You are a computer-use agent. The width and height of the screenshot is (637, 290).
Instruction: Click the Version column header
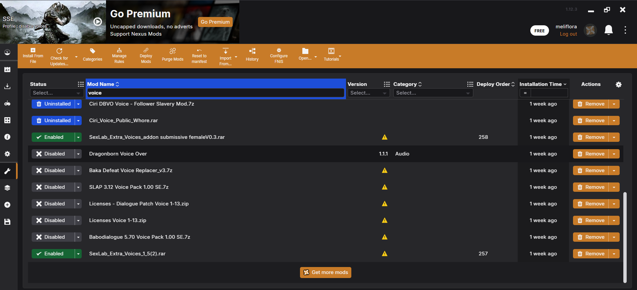[x=357, y=84]
